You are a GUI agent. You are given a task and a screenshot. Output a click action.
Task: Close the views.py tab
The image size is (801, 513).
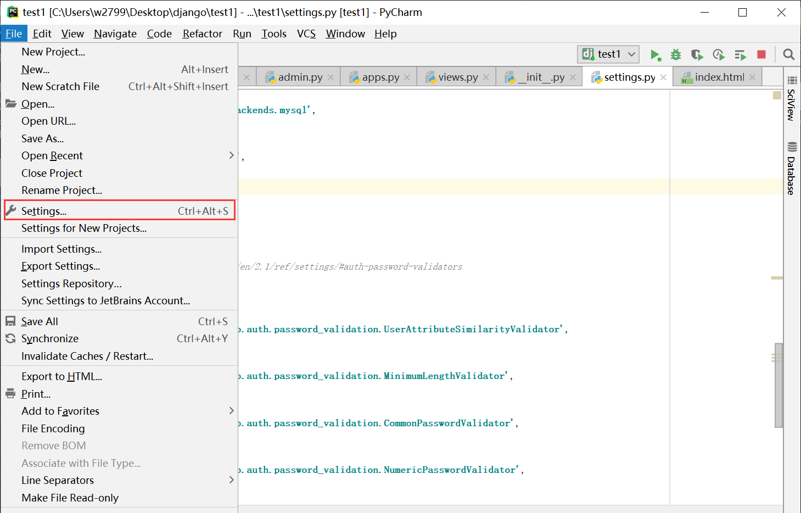click(486, 77)
